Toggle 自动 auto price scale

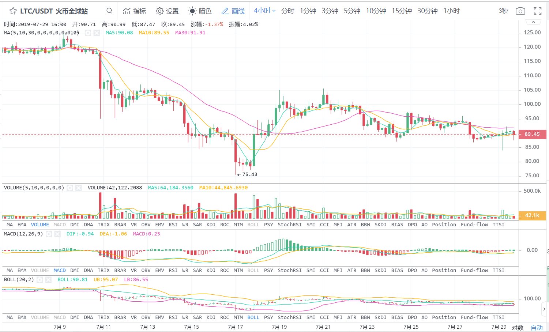pos(537,328)
